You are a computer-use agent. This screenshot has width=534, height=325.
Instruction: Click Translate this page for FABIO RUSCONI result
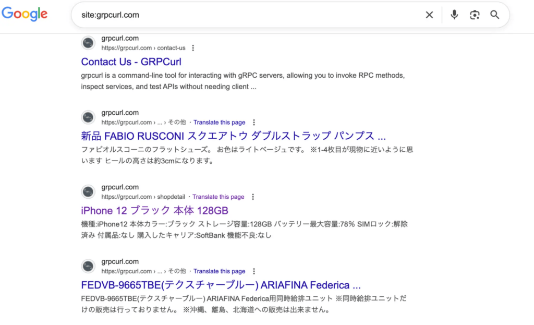click(x=220, y=122)
